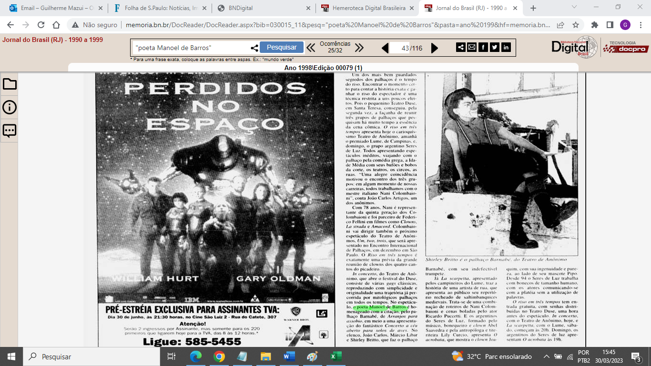
Task: Click the Ano 1998\Edição 00079 (1) heading
Action: pyautogui.click(x=323, y=68)
